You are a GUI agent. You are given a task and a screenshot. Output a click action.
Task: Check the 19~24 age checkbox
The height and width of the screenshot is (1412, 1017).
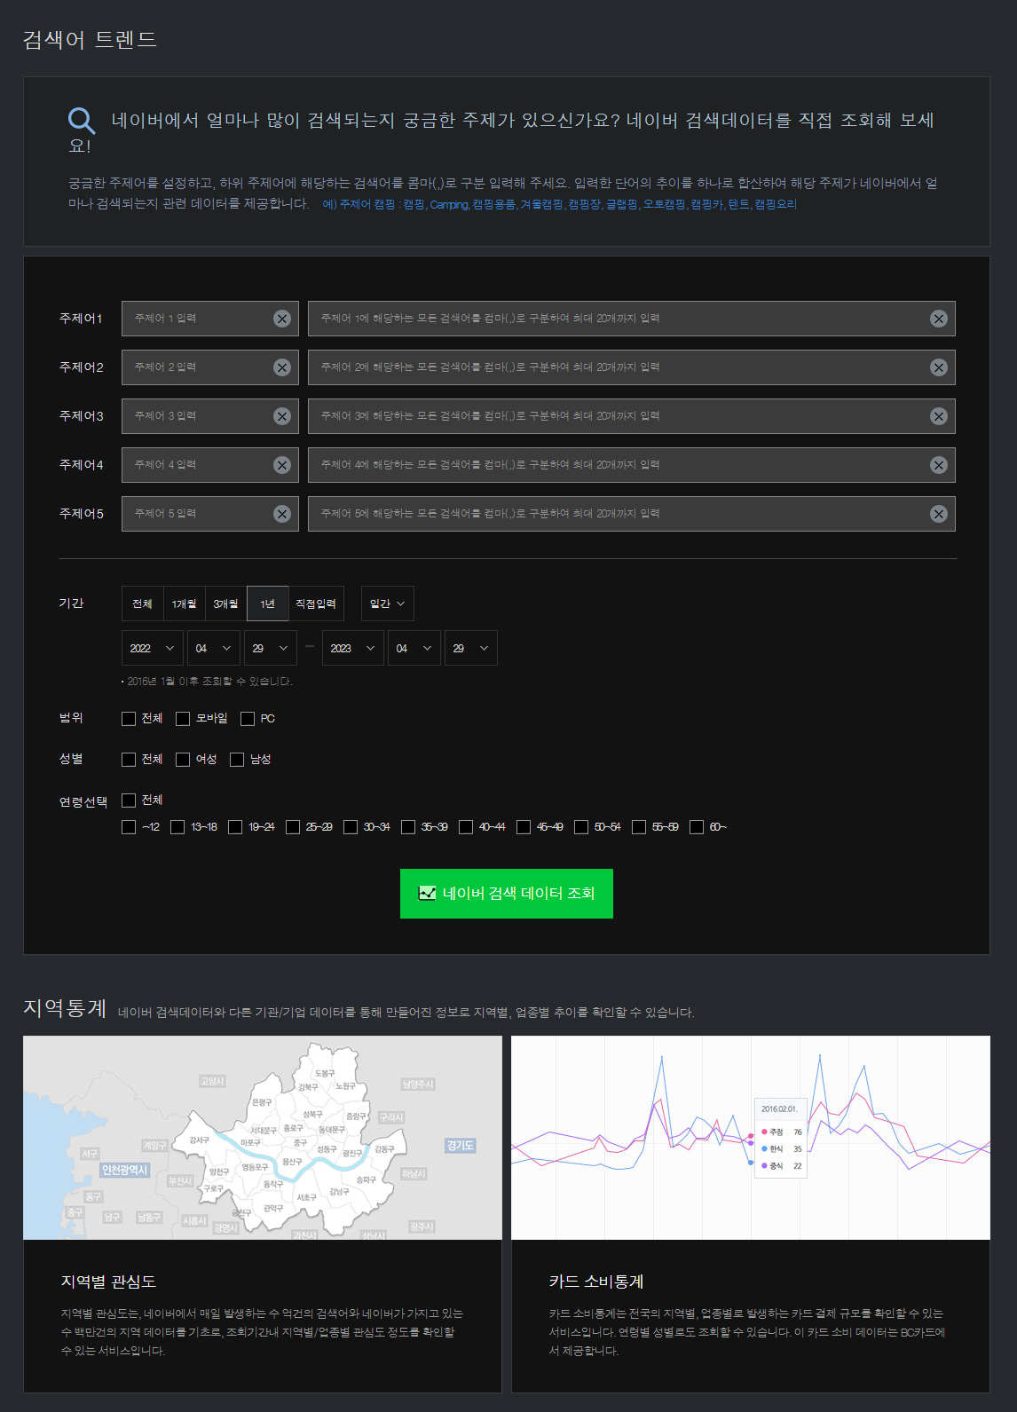[x=235, y=827]
